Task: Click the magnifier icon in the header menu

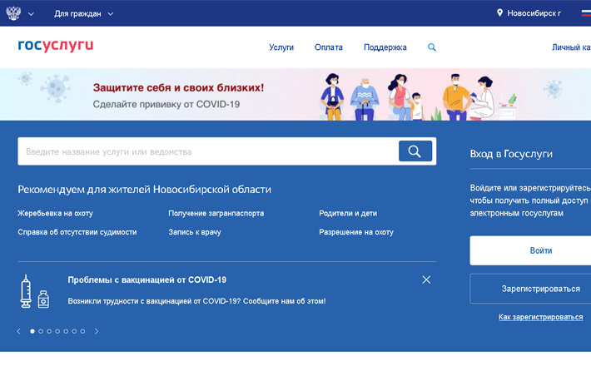Action: (x=432, y=47)
